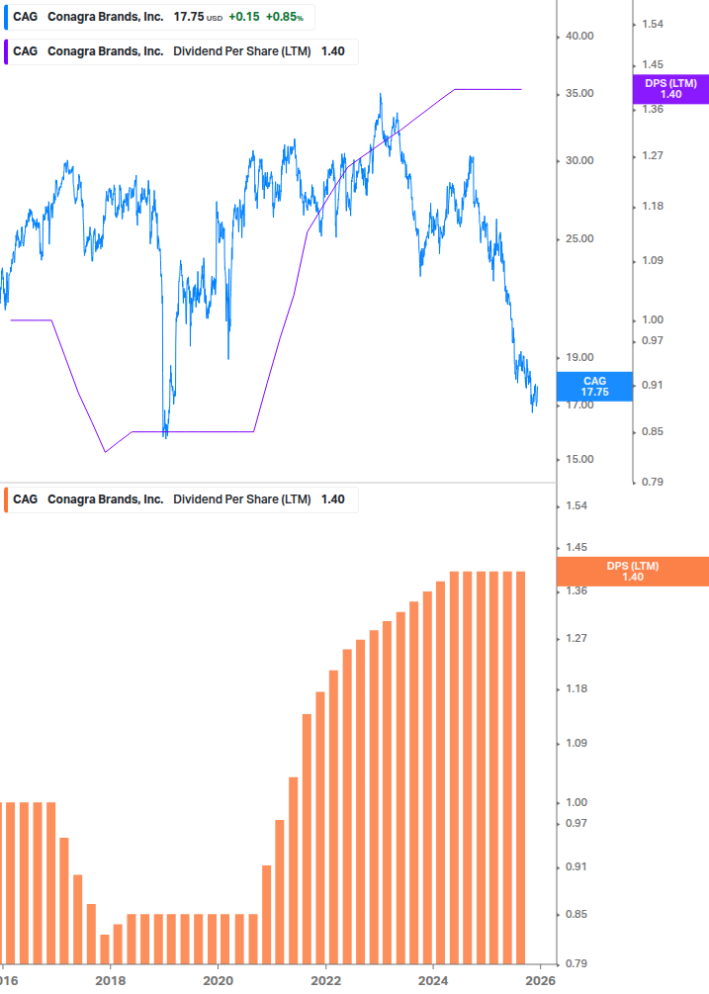709x994 pixels.
Task: Click the 25.00 price axis value
Action: [x=579, y=238]
